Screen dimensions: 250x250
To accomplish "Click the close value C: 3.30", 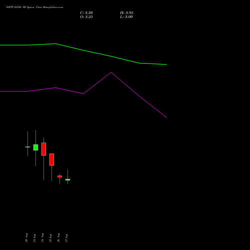I will click(x=86, y=13).
